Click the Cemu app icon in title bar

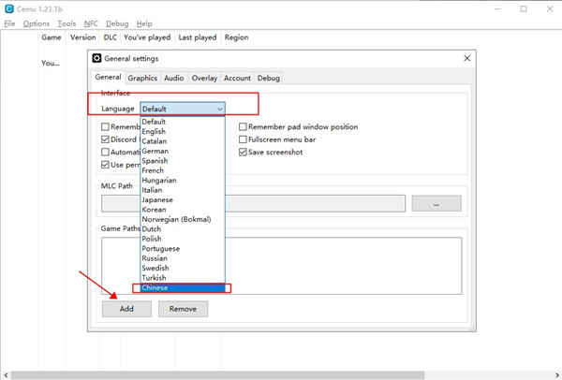click(9, 9)
